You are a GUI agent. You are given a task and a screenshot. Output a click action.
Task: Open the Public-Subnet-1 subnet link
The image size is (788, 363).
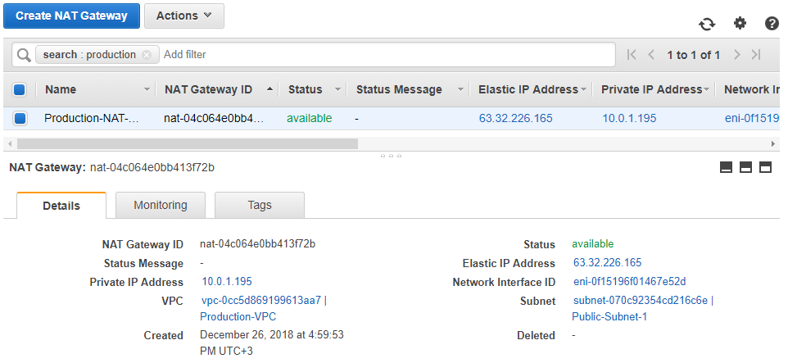[610, 316]
